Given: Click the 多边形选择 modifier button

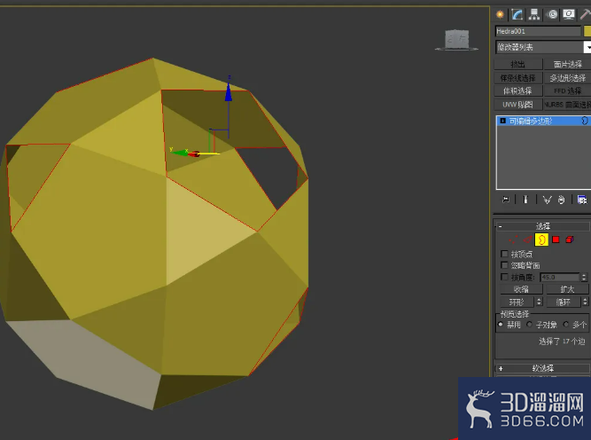Looking at the screenshot, I should click(x=567, y=78).
